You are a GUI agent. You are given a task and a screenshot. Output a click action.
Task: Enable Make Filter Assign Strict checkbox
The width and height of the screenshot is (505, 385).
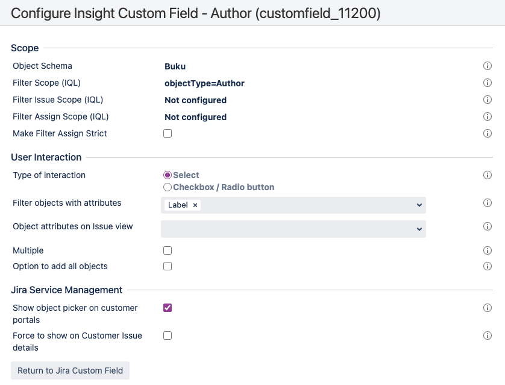(x=168, y=133)
